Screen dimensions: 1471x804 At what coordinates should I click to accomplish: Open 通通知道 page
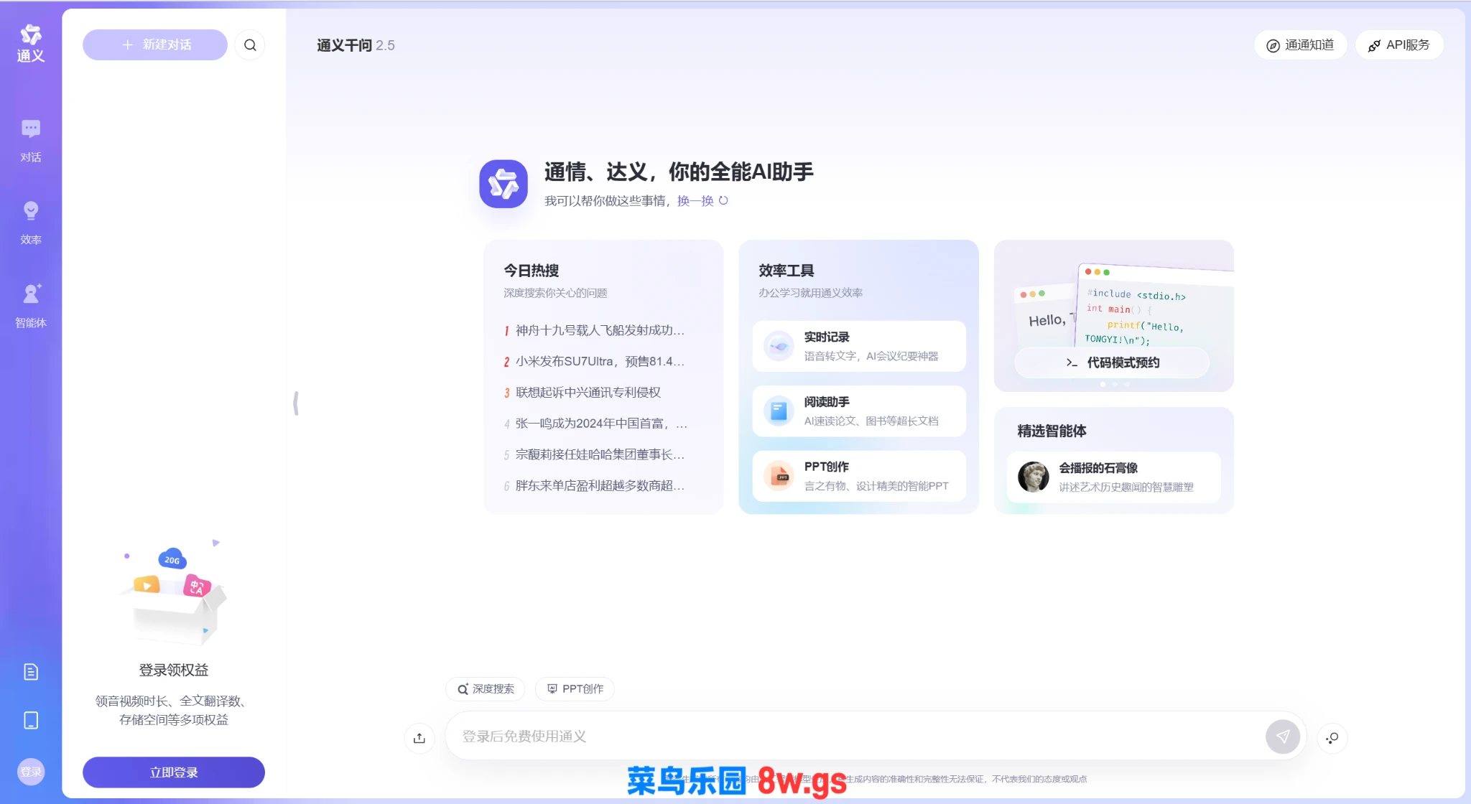(1300, 45)
